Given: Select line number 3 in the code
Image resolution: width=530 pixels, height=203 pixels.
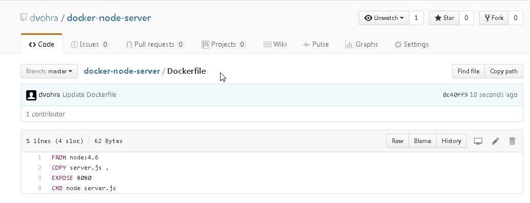Looking at the screenshot, I should pos(40,178).
